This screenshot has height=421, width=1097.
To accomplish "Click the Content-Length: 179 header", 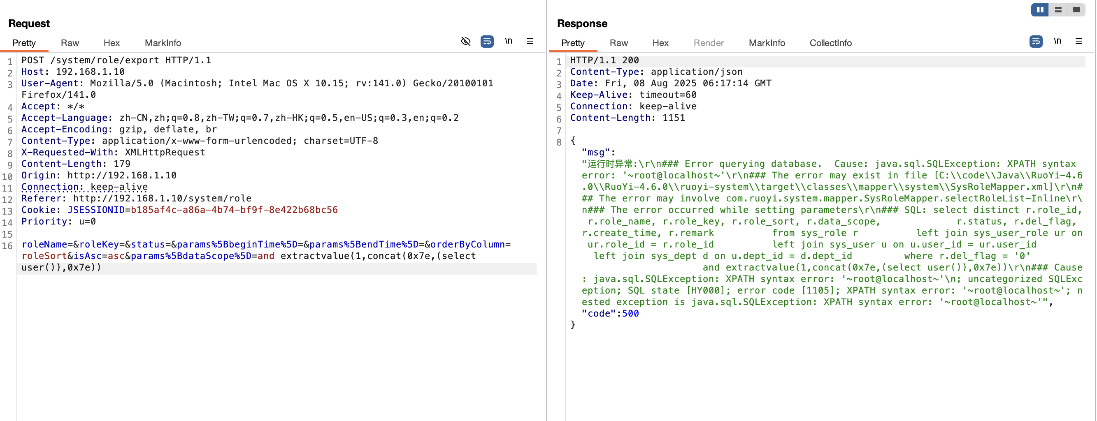I will coord(76,164).
